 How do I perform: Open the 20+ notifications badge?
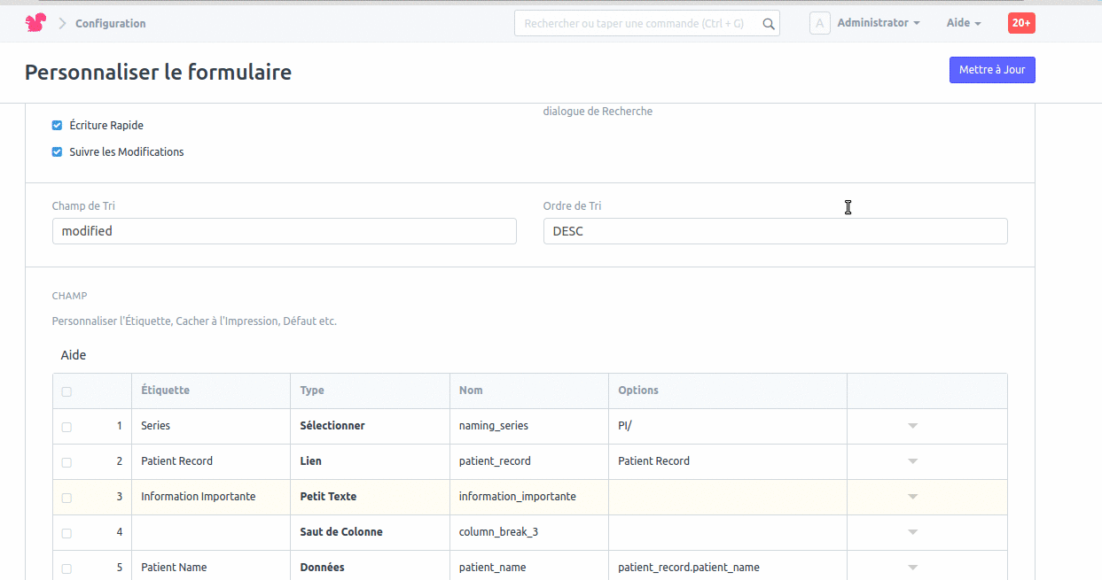[x=1020, y=23]
